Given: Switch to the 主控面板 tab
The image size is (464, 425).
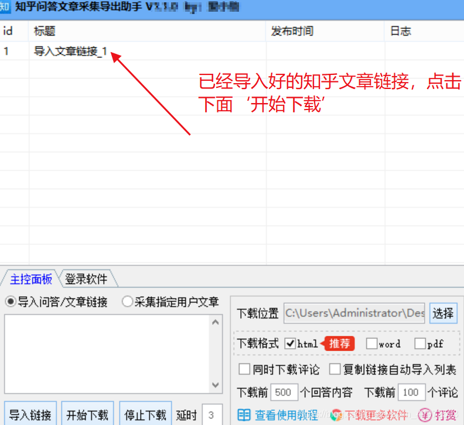Looking at the screenshot, I should (x=31, y=279).
